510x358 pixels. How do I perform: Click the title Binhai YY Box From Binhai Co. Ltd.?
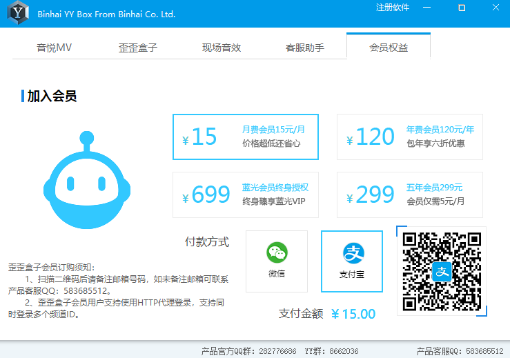tap(106, 14)
